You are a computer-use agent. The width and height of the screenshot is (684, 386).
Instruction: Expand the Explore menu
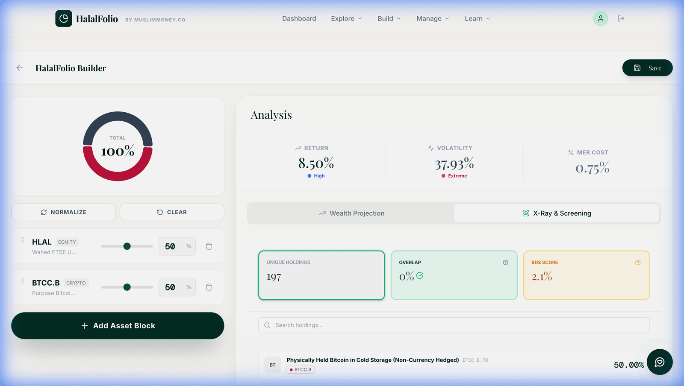coord(347,18)
